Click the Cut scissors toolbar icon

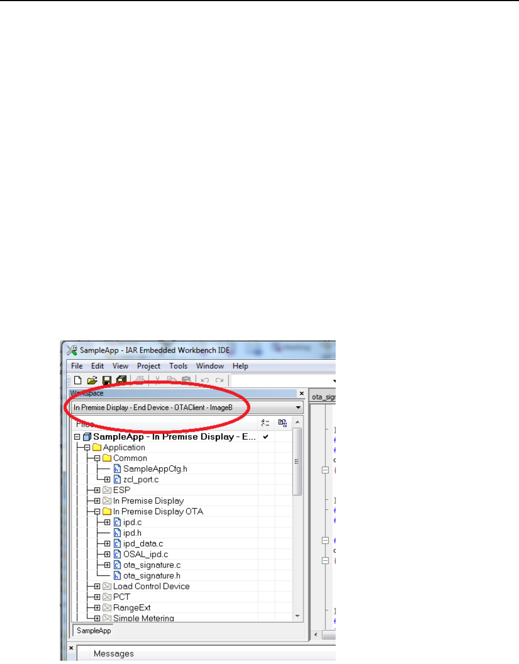(x=157, y=380)
